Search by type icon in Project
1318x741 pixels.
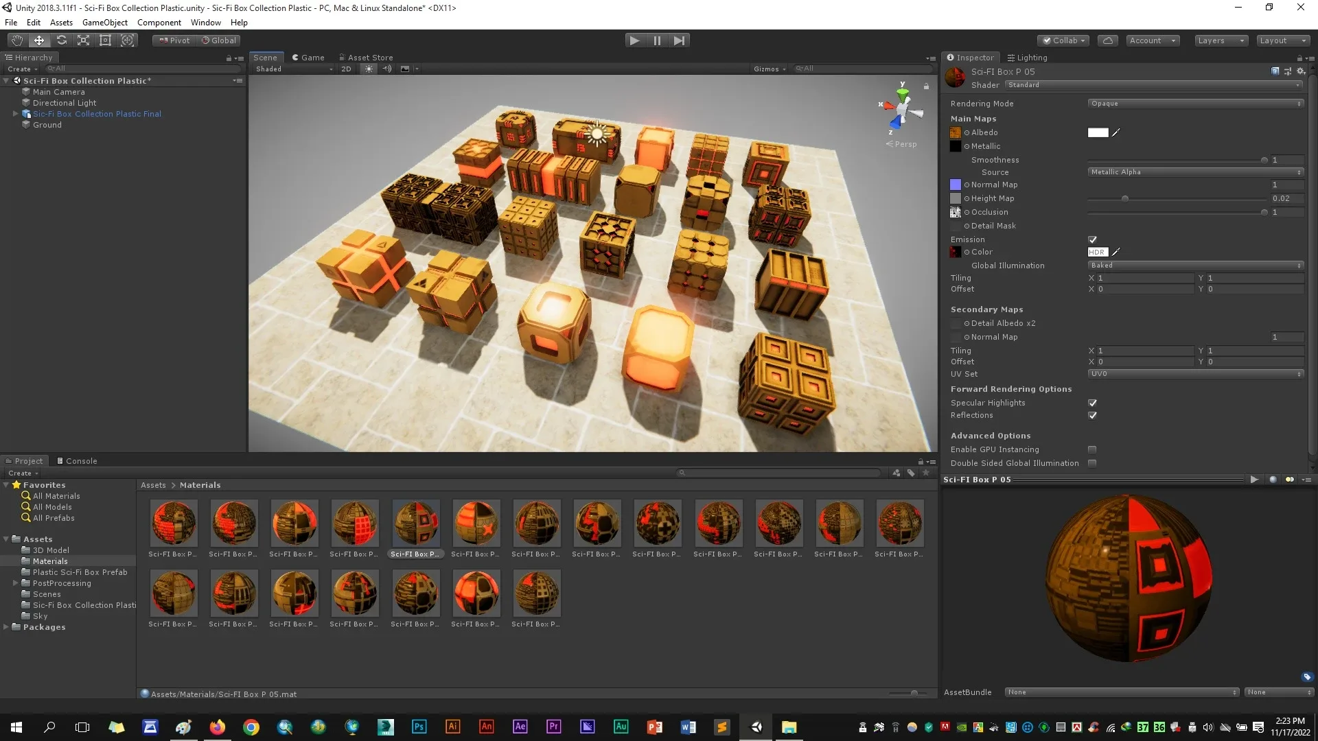click(897, 473)
